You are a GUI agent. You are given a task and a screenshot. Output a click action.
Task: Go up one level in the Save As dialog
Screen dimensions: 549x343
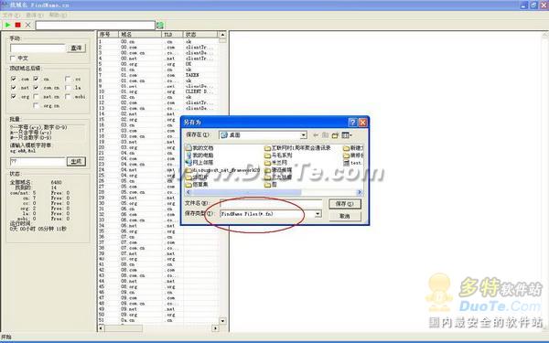[325, 135]
